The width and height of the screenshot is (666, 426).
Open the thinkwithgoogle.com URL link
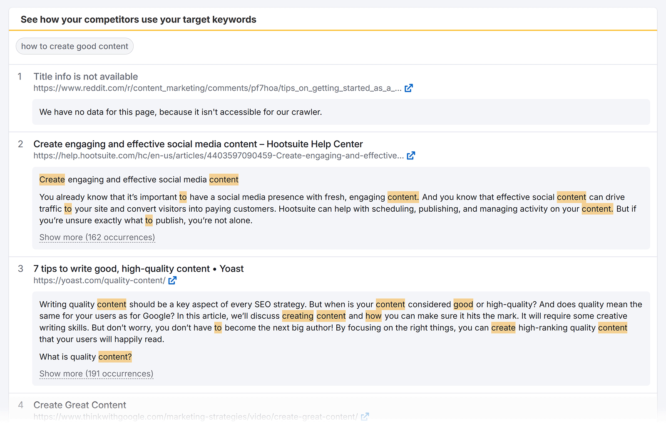(x=195, y=416)
